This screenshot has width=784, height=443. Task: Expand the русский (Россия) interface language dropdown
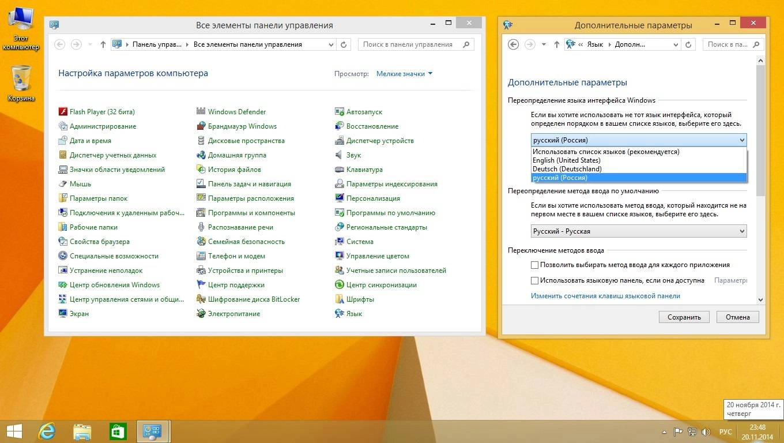coord(639,140)
